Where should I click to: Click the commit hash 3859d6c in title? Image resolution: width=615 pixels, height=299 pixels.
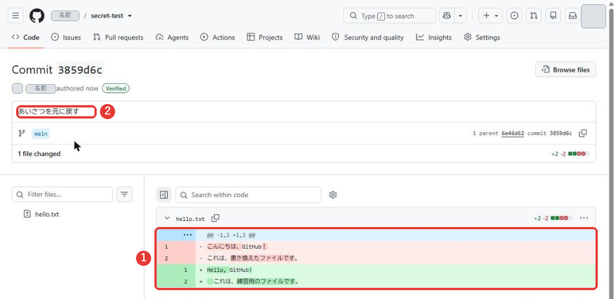(81, 70)
